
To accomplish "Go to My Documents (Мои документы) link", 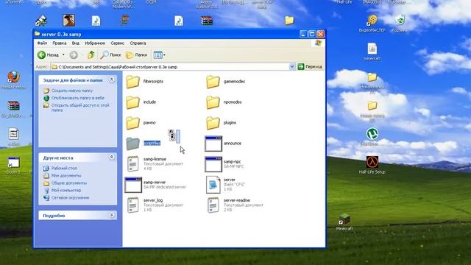I will click(x=66, y=175).
